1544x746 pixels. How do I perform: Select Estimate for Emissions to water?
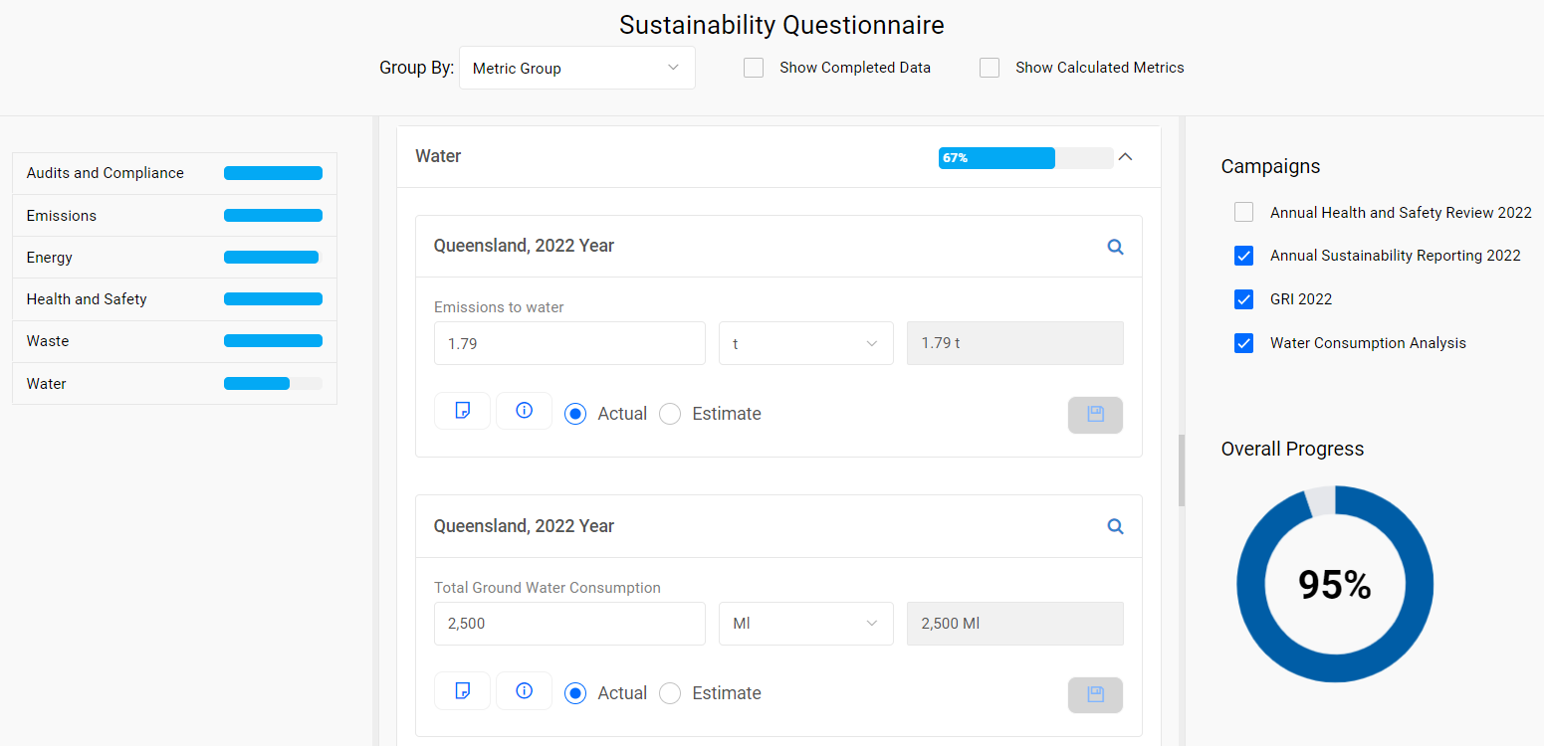tap(669, 413)
